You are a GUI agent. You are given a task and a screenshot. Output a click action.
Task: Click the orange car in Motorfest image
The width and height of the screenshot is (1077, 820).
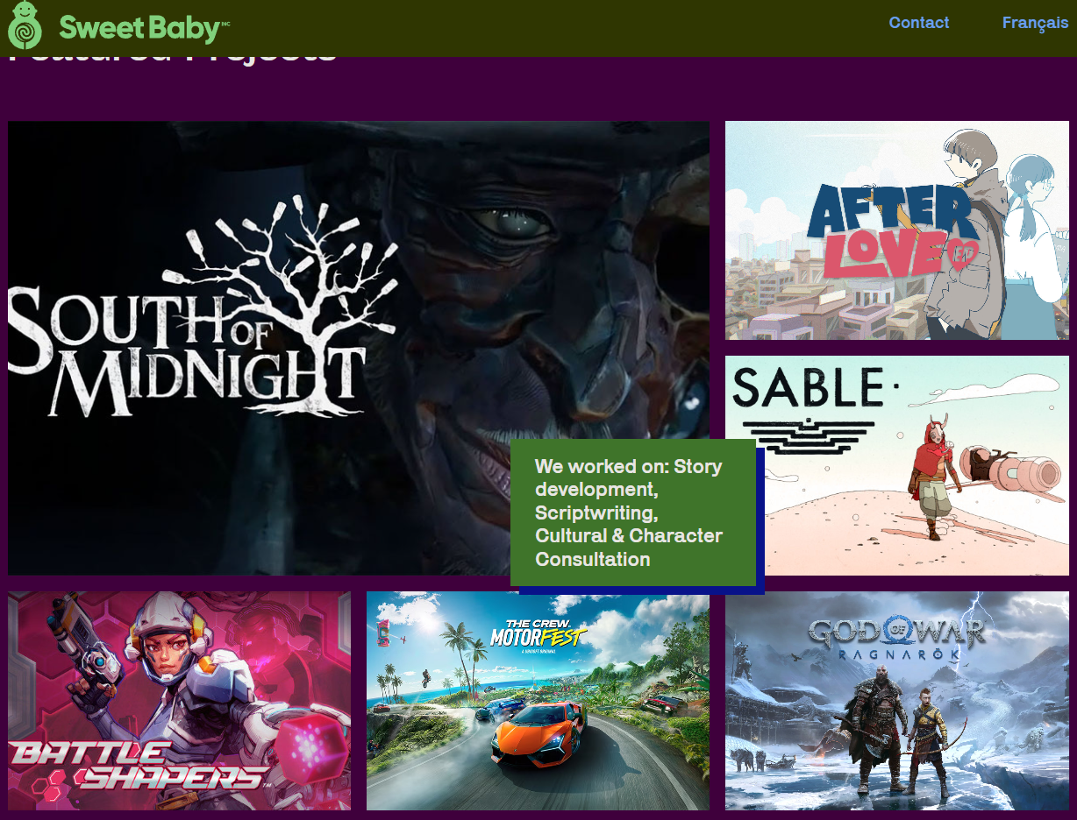(x=538, y=732)
